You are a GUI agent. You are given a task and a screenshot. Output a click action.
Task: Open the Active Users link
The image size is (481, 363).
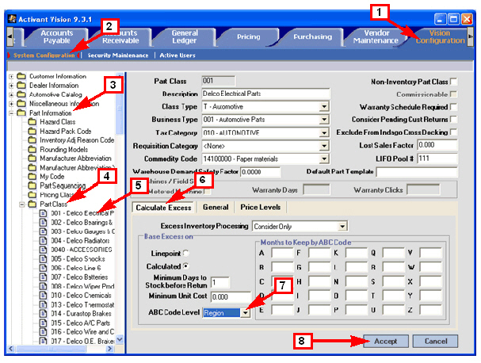tap(178, 55)
